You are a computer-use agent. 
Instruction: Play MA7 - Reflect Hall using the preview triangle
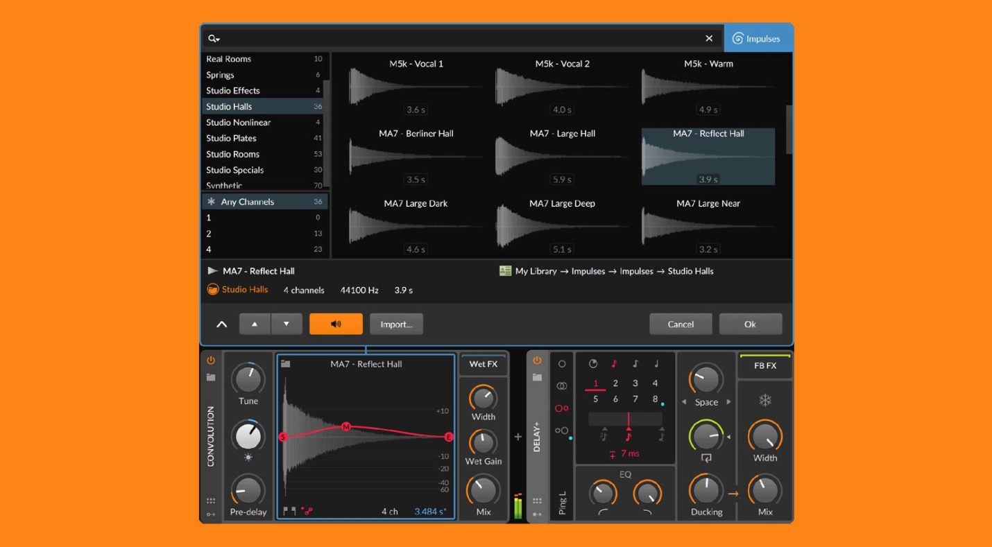[212, 271]
